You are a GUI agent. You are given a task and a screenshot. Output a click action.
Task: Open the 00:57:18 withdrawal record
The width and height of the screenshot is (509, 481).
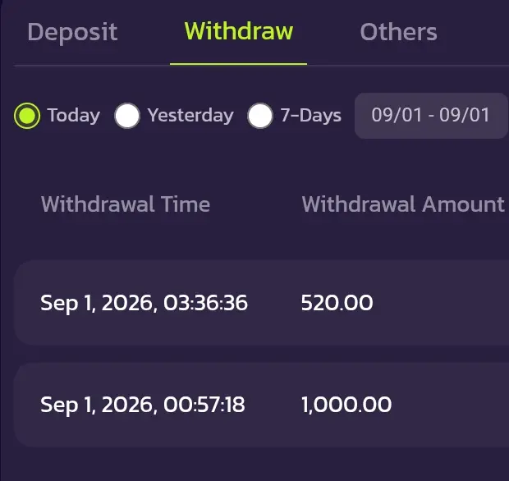pyautogui.click(x=261, y=405)
